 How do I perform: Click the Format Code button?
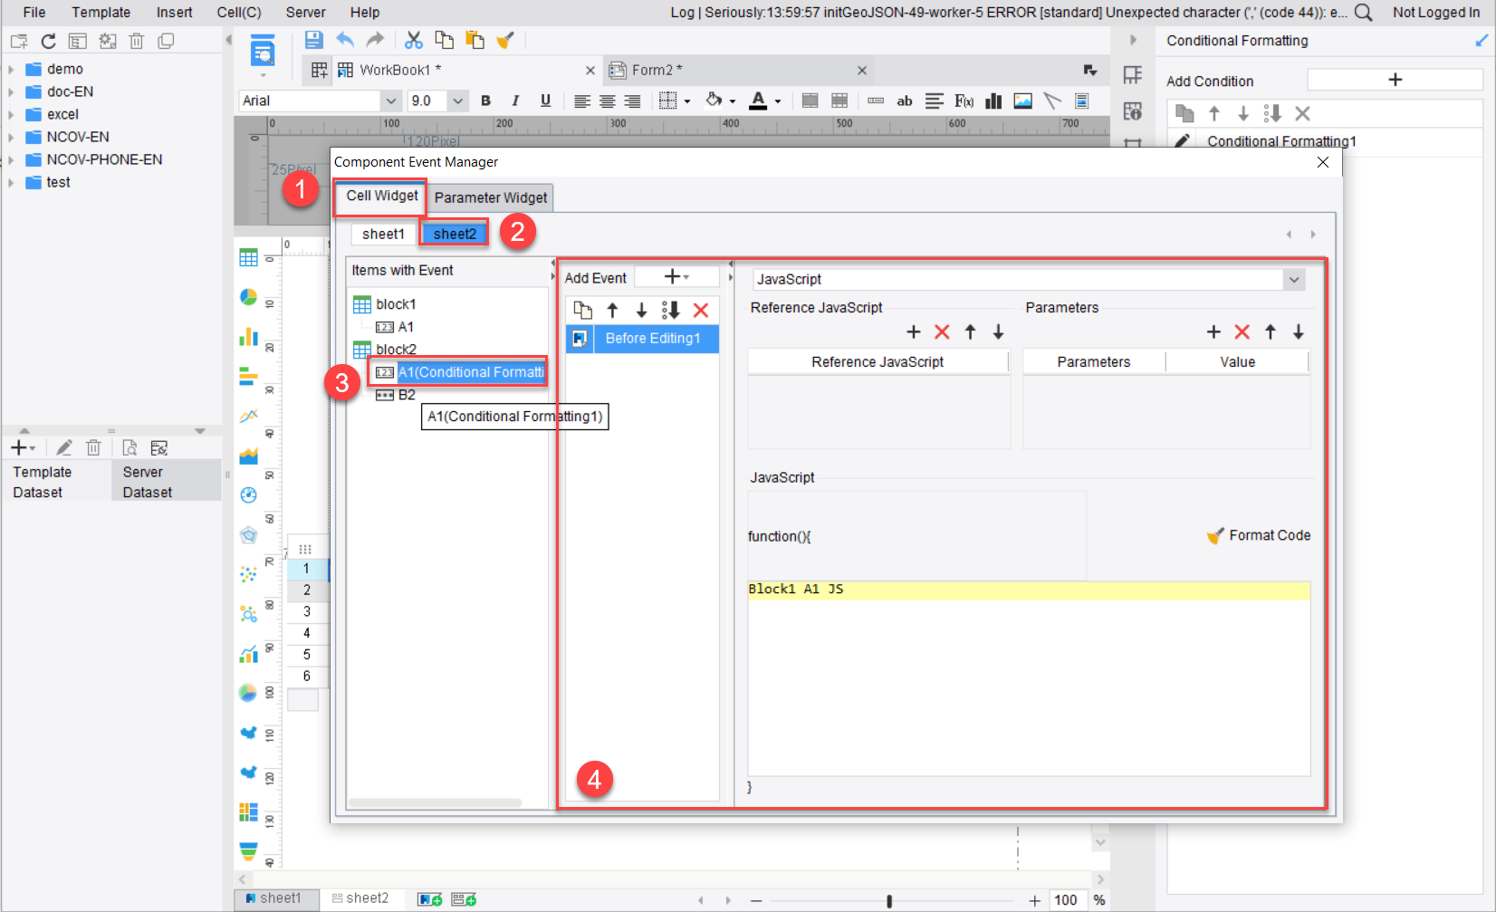pos(1259,535)
